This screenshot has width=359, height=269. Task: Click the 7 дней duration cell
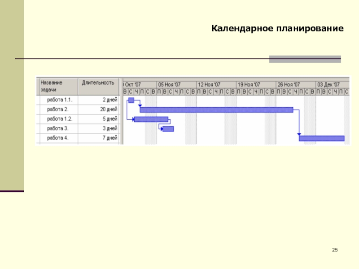point(109,138)
